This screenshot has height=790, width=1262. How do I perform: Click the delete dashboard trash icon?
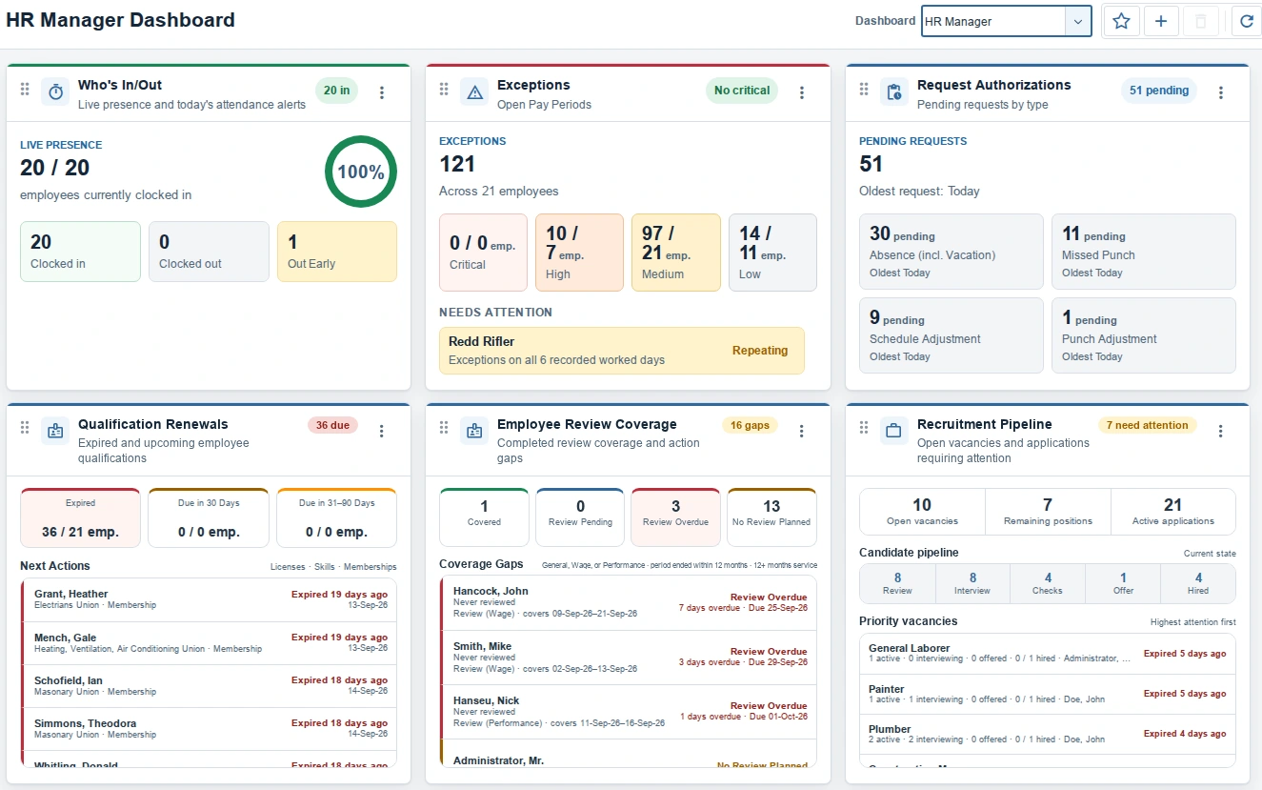pyautogui.click(x=1200, y=22)
